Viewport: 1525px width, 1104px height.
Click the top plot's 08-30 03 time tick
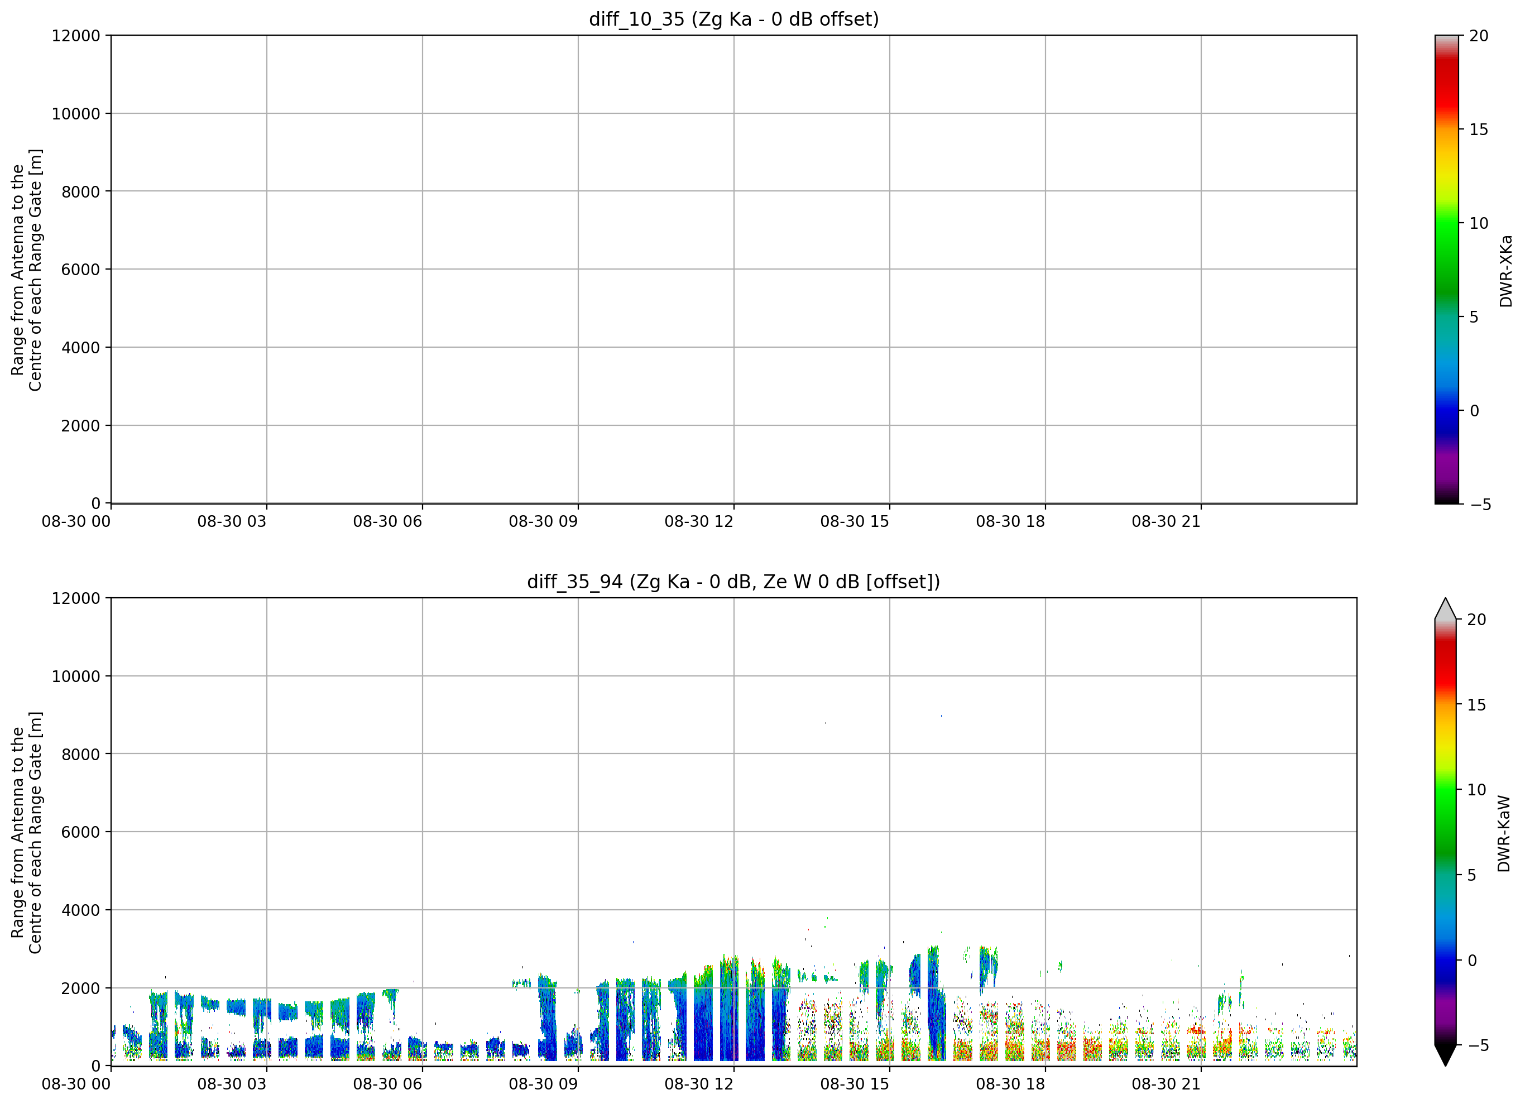click(232, 521)
